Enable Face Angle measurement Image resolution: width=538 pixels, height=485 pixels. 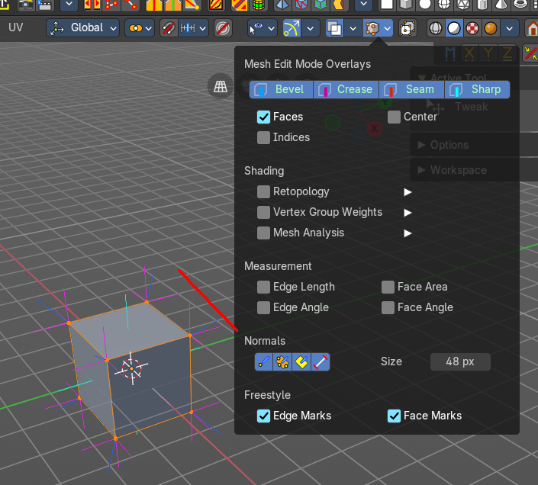tap(388, 308)
